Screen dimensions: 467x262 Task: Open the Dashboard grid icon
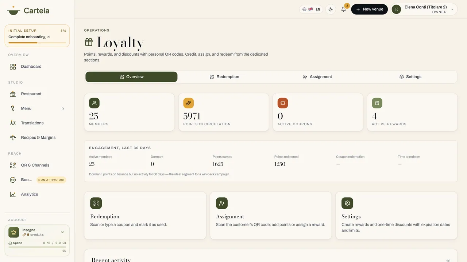[13, 67]
